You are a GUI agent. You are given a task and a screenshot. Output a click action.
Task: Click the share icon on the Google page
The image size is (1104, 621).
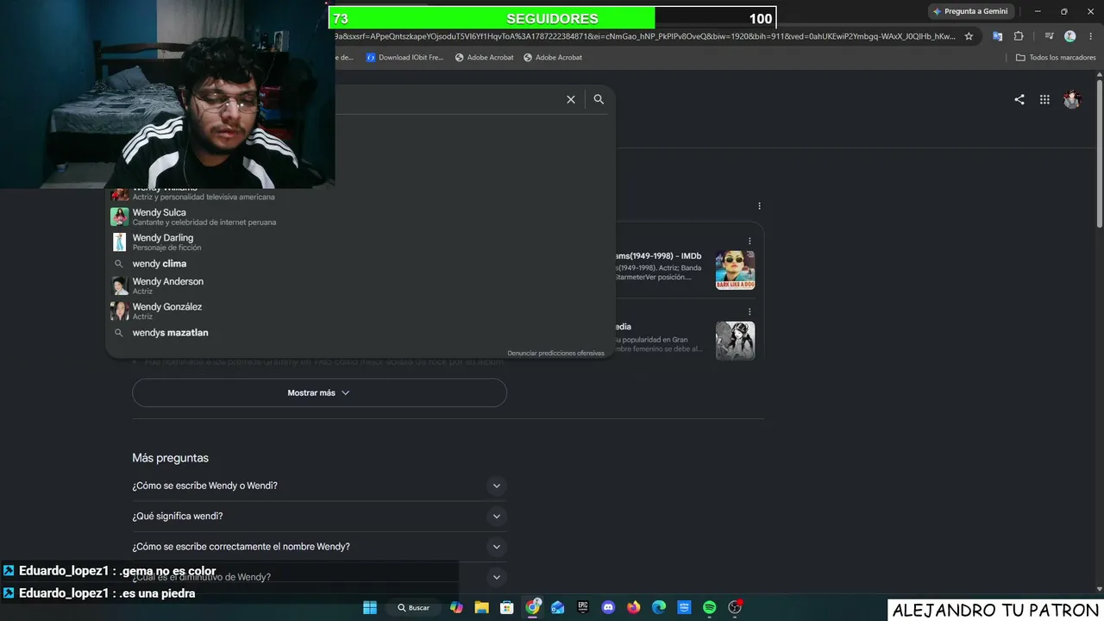tap(1019, 99)
